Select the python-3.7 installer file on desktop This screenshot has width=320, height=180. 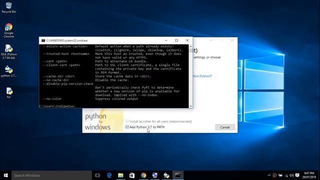8,71
